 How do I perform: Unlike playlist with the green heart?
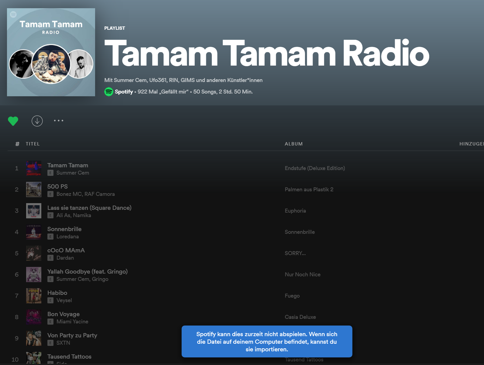13,121
